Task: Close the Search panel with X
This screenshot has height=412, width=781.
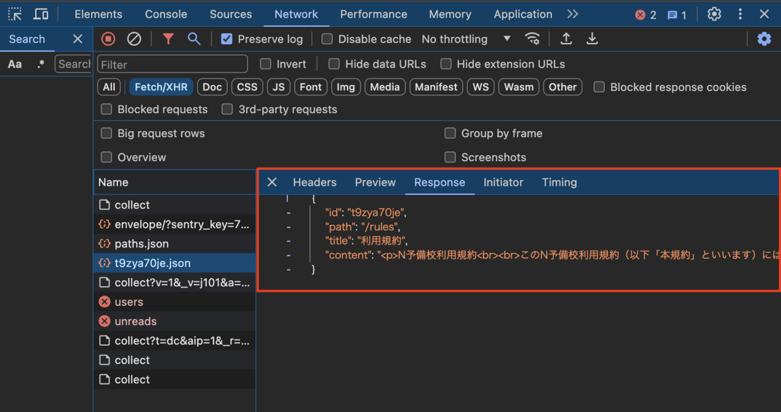Action: [77, 39]
